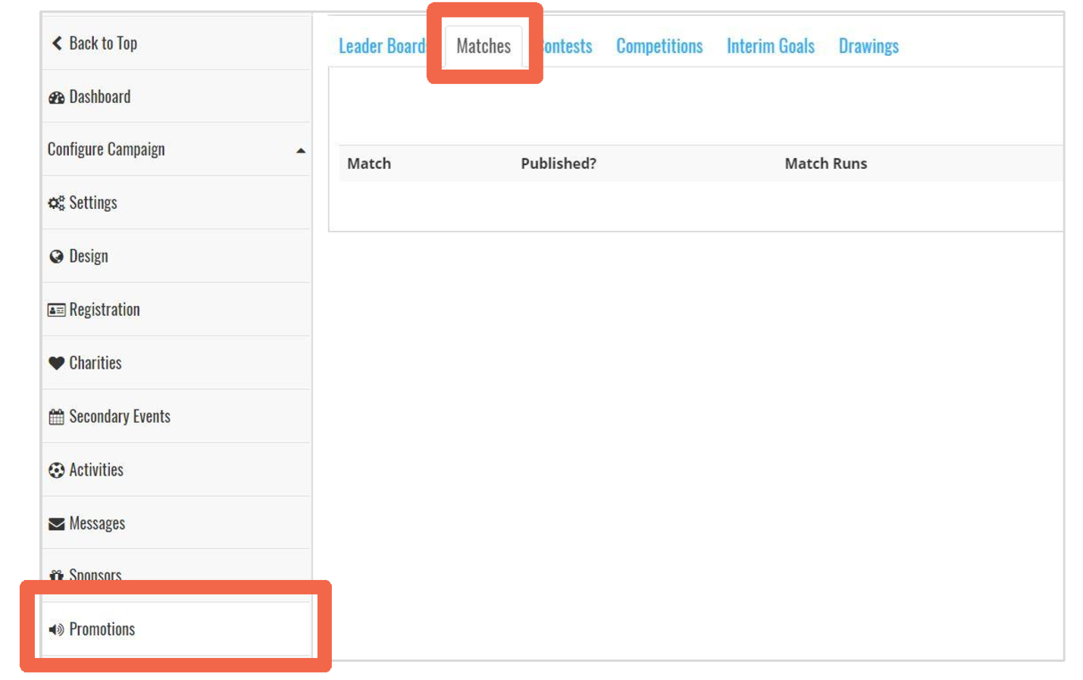Screen dimensions: 1083x680
Task: Open Design via the globe icon
Action: pos(56,256)
